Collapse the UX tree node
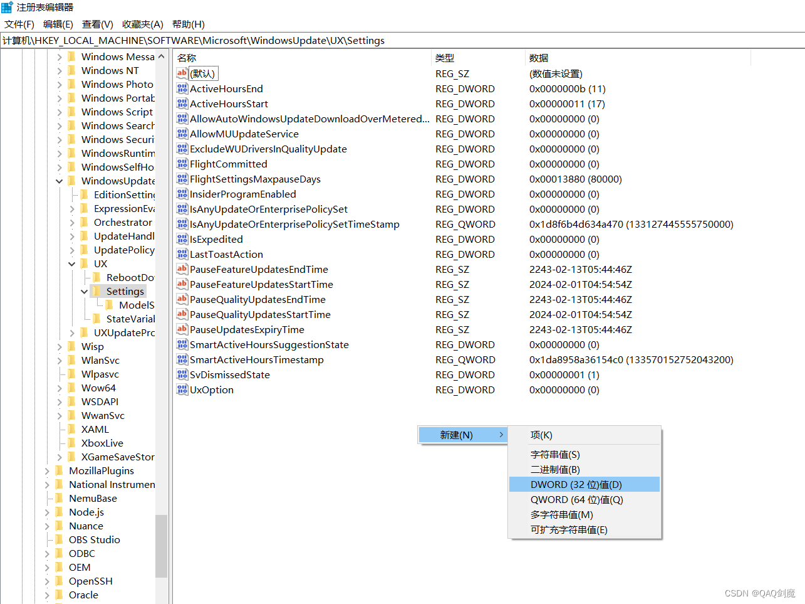The image size is (805, 604). [72, 263]
